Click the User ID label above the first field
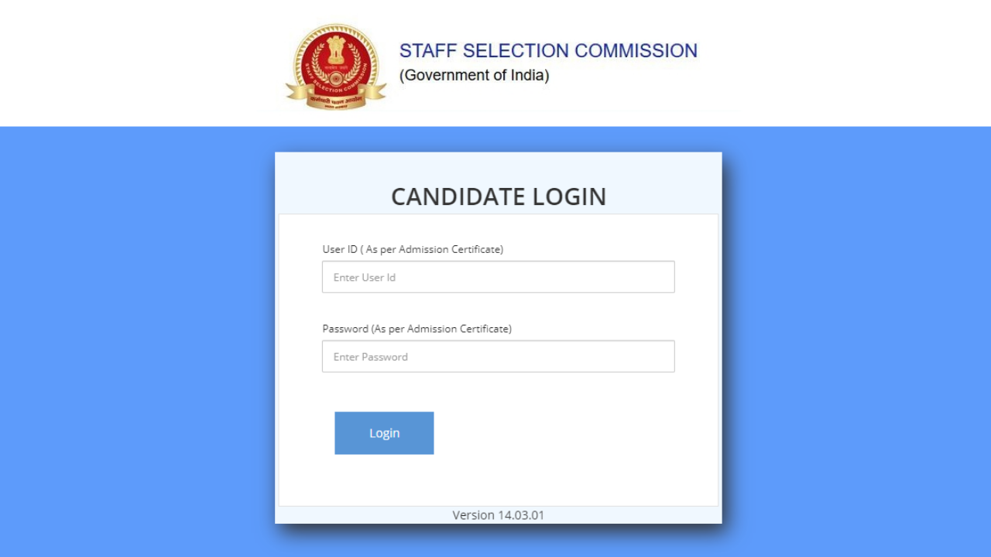Viewport: 991px width, 557px height. 413,249
